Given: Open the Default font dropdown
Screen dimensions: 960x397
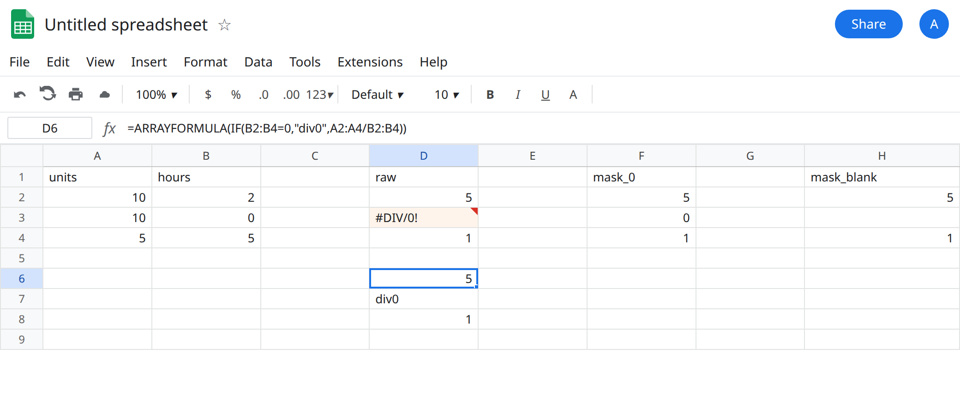Looking at the screenshot, I should [378, 95].
